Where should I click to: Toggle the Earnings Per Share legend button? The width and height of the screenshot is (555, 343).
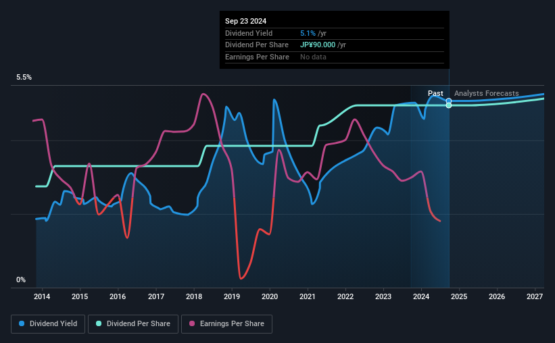pyautogui.click(x=226, y=324)
